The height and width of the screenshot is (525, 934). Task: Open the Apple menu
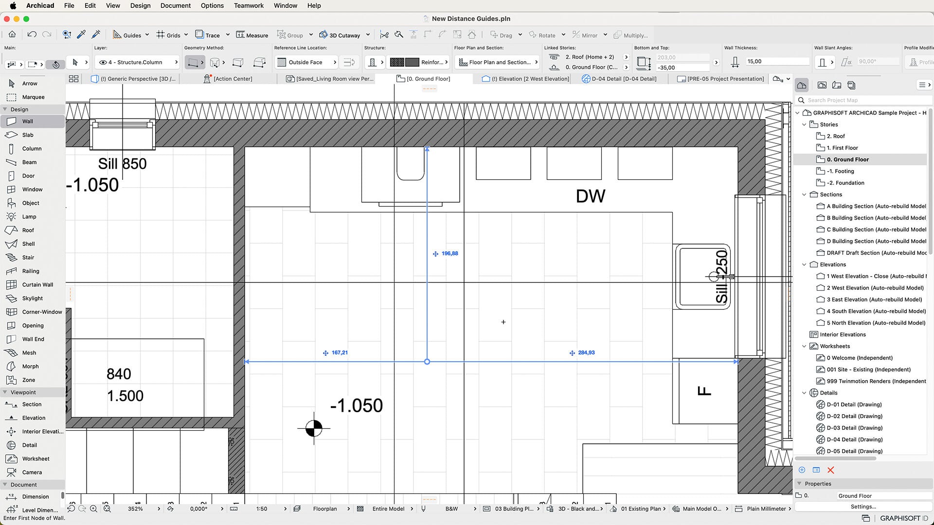13,6
